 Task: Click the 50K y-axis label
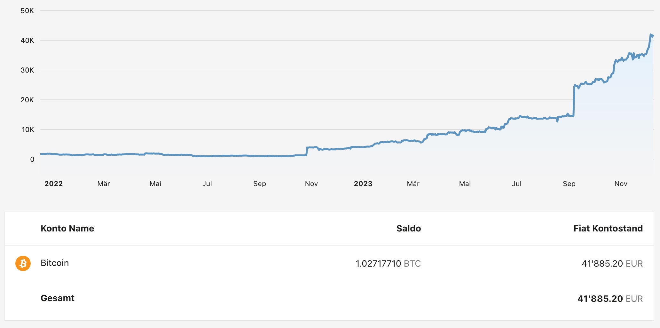pyautogui.click(x=27, y=11)
